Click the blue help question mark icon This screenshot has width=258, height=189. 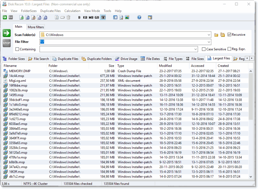tap(139, 17)
